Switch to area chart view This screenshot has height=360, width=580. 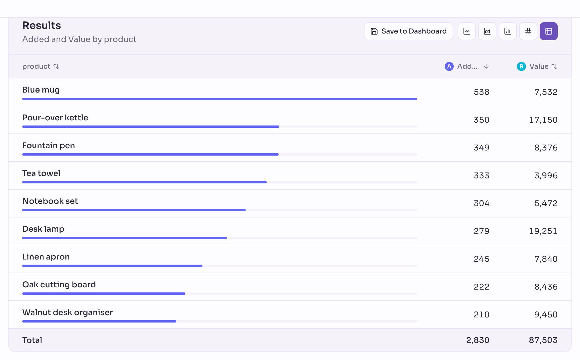tap(487, 31)
